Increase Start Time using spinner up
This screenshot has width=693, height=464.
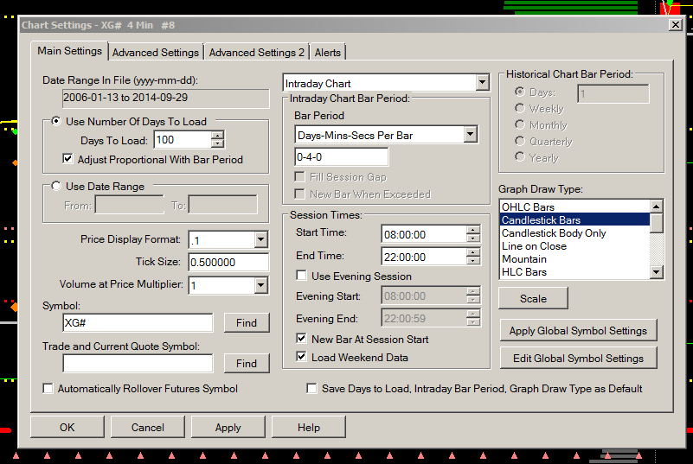473,230
